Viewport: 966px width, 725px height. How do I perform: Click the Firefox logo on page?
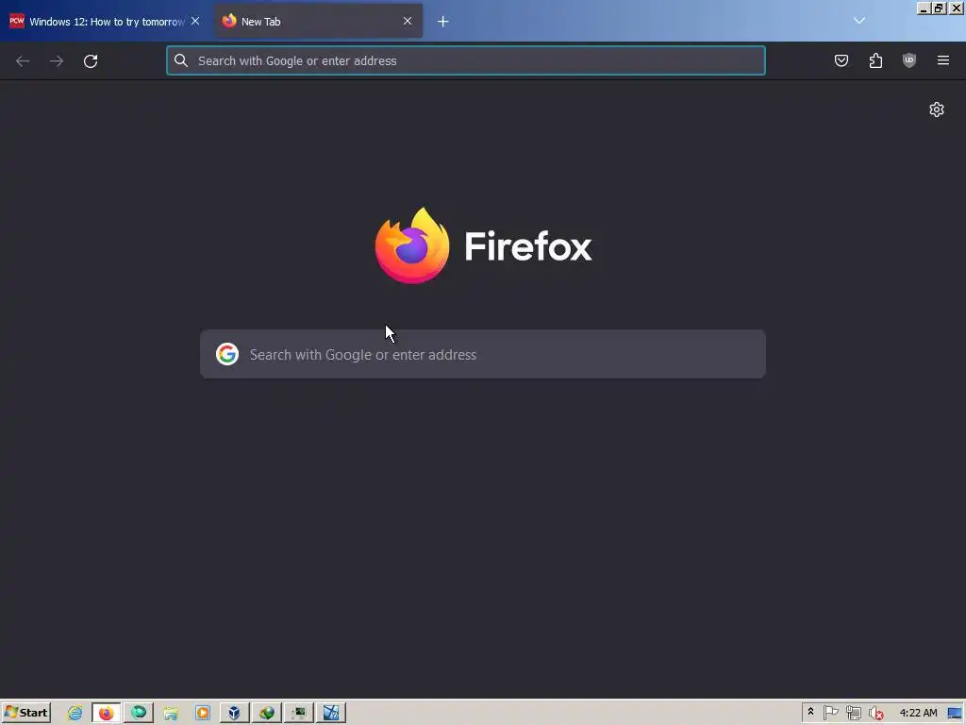pyautogui.click(x=412, y=246)
